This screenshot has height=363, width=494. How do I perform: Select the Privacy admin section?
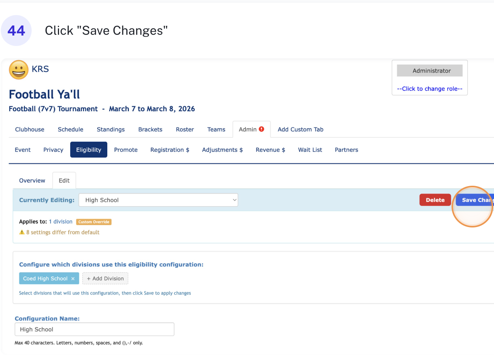pyautogui.click(x=53, y=149)
